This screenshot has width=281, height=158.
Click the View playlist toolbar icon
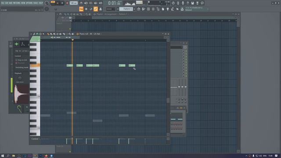tap(139, 9)
